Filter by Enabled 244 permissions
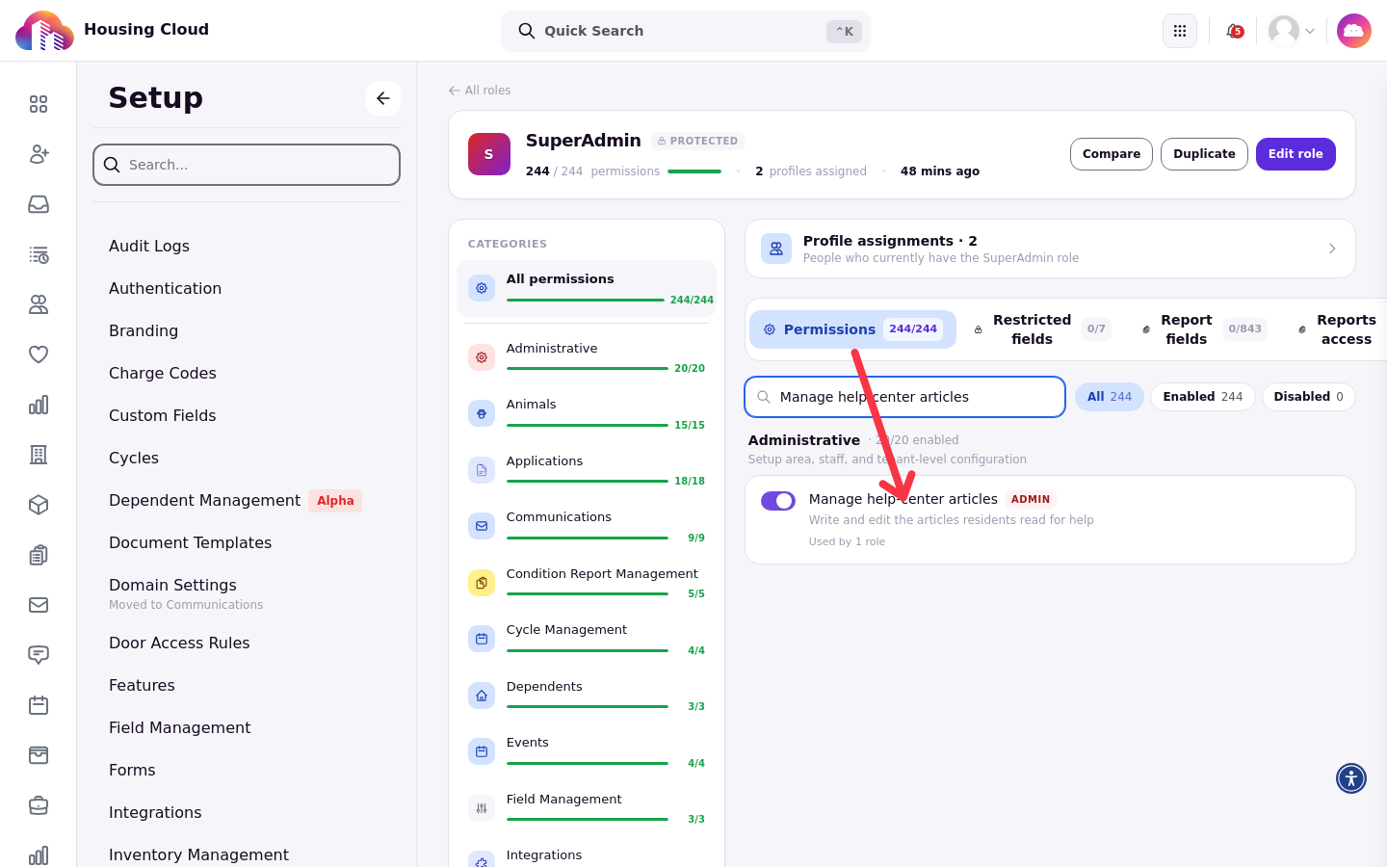1387x867 pixels. (x=1203, y=397)
